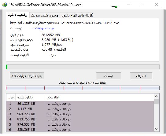The height and width of the screenshot is (136, 166).
Task: Click the انصراف cancel button
Action: coord(141,76)
